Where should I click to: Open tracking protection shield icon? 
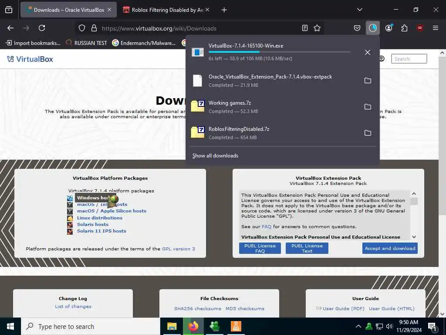pos(82,28)
